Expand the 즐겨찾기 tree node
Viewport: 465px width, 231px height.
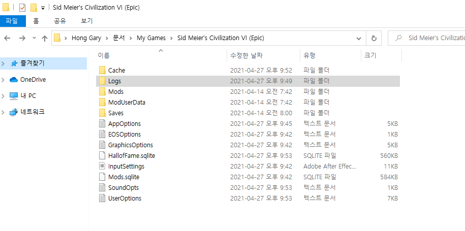coord(3,63)
